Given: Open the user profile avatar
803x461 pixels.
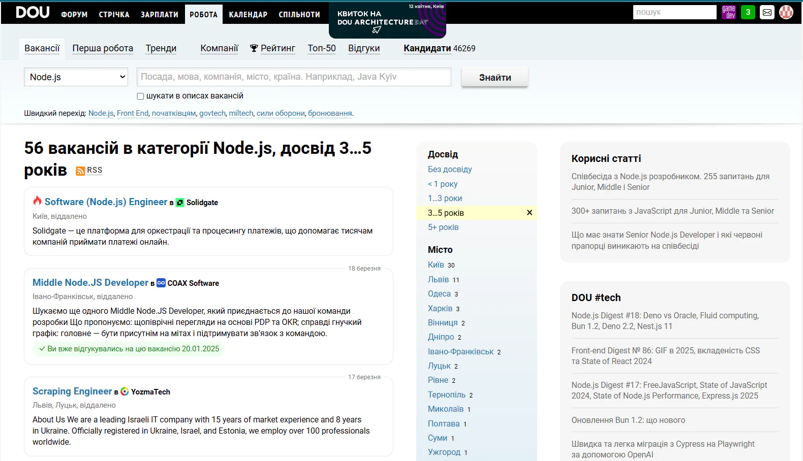Looking at the screenshot, I should click(786, 12).
